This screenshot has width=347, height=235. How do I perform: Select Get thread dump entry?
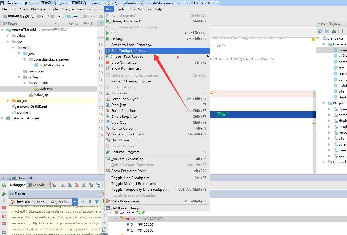tap(157, 208)
